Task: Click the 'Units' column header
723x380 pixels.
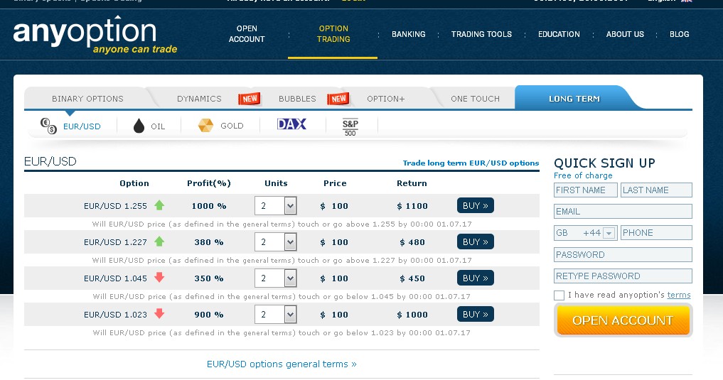Action: tap(276, 183)
